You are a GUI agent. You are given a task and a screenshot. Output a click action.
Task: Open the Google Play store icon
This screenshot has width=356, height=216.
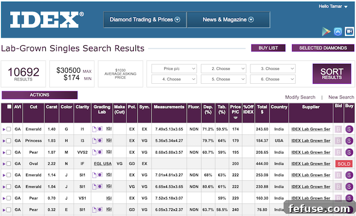tap(326, 31)
